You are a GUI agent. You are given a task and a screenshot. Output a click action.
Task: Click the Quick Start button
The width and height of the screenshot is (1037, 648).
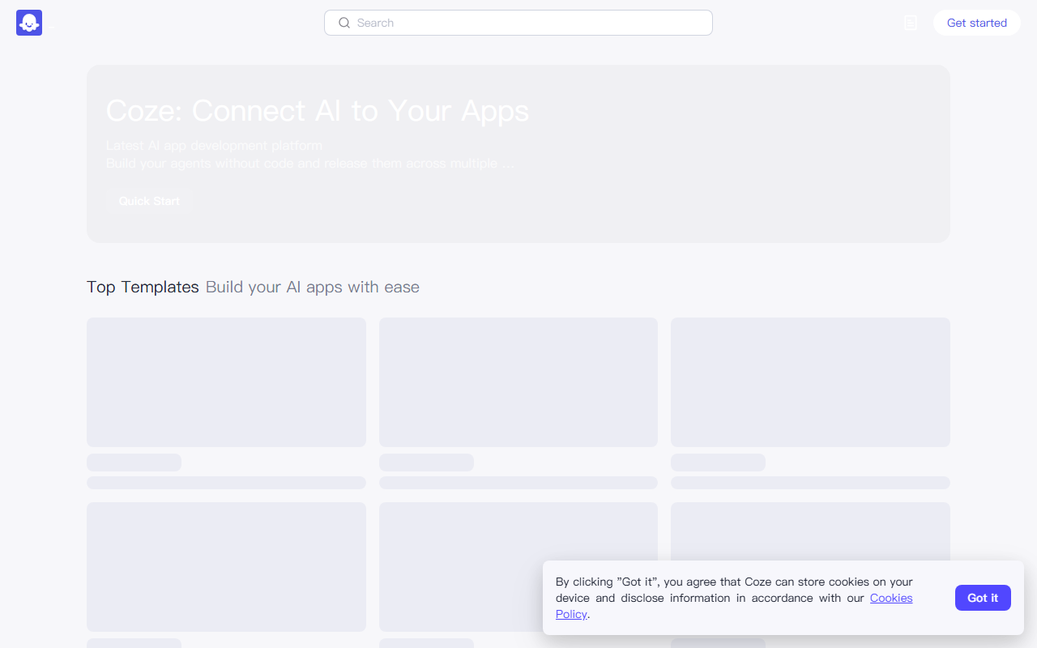click(x=150, y=201)
